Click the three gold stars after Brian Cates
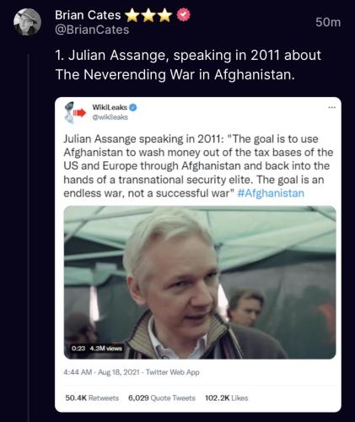Image resolution: width=355 pixels, height=422 pixels. [x=148, y=15]
